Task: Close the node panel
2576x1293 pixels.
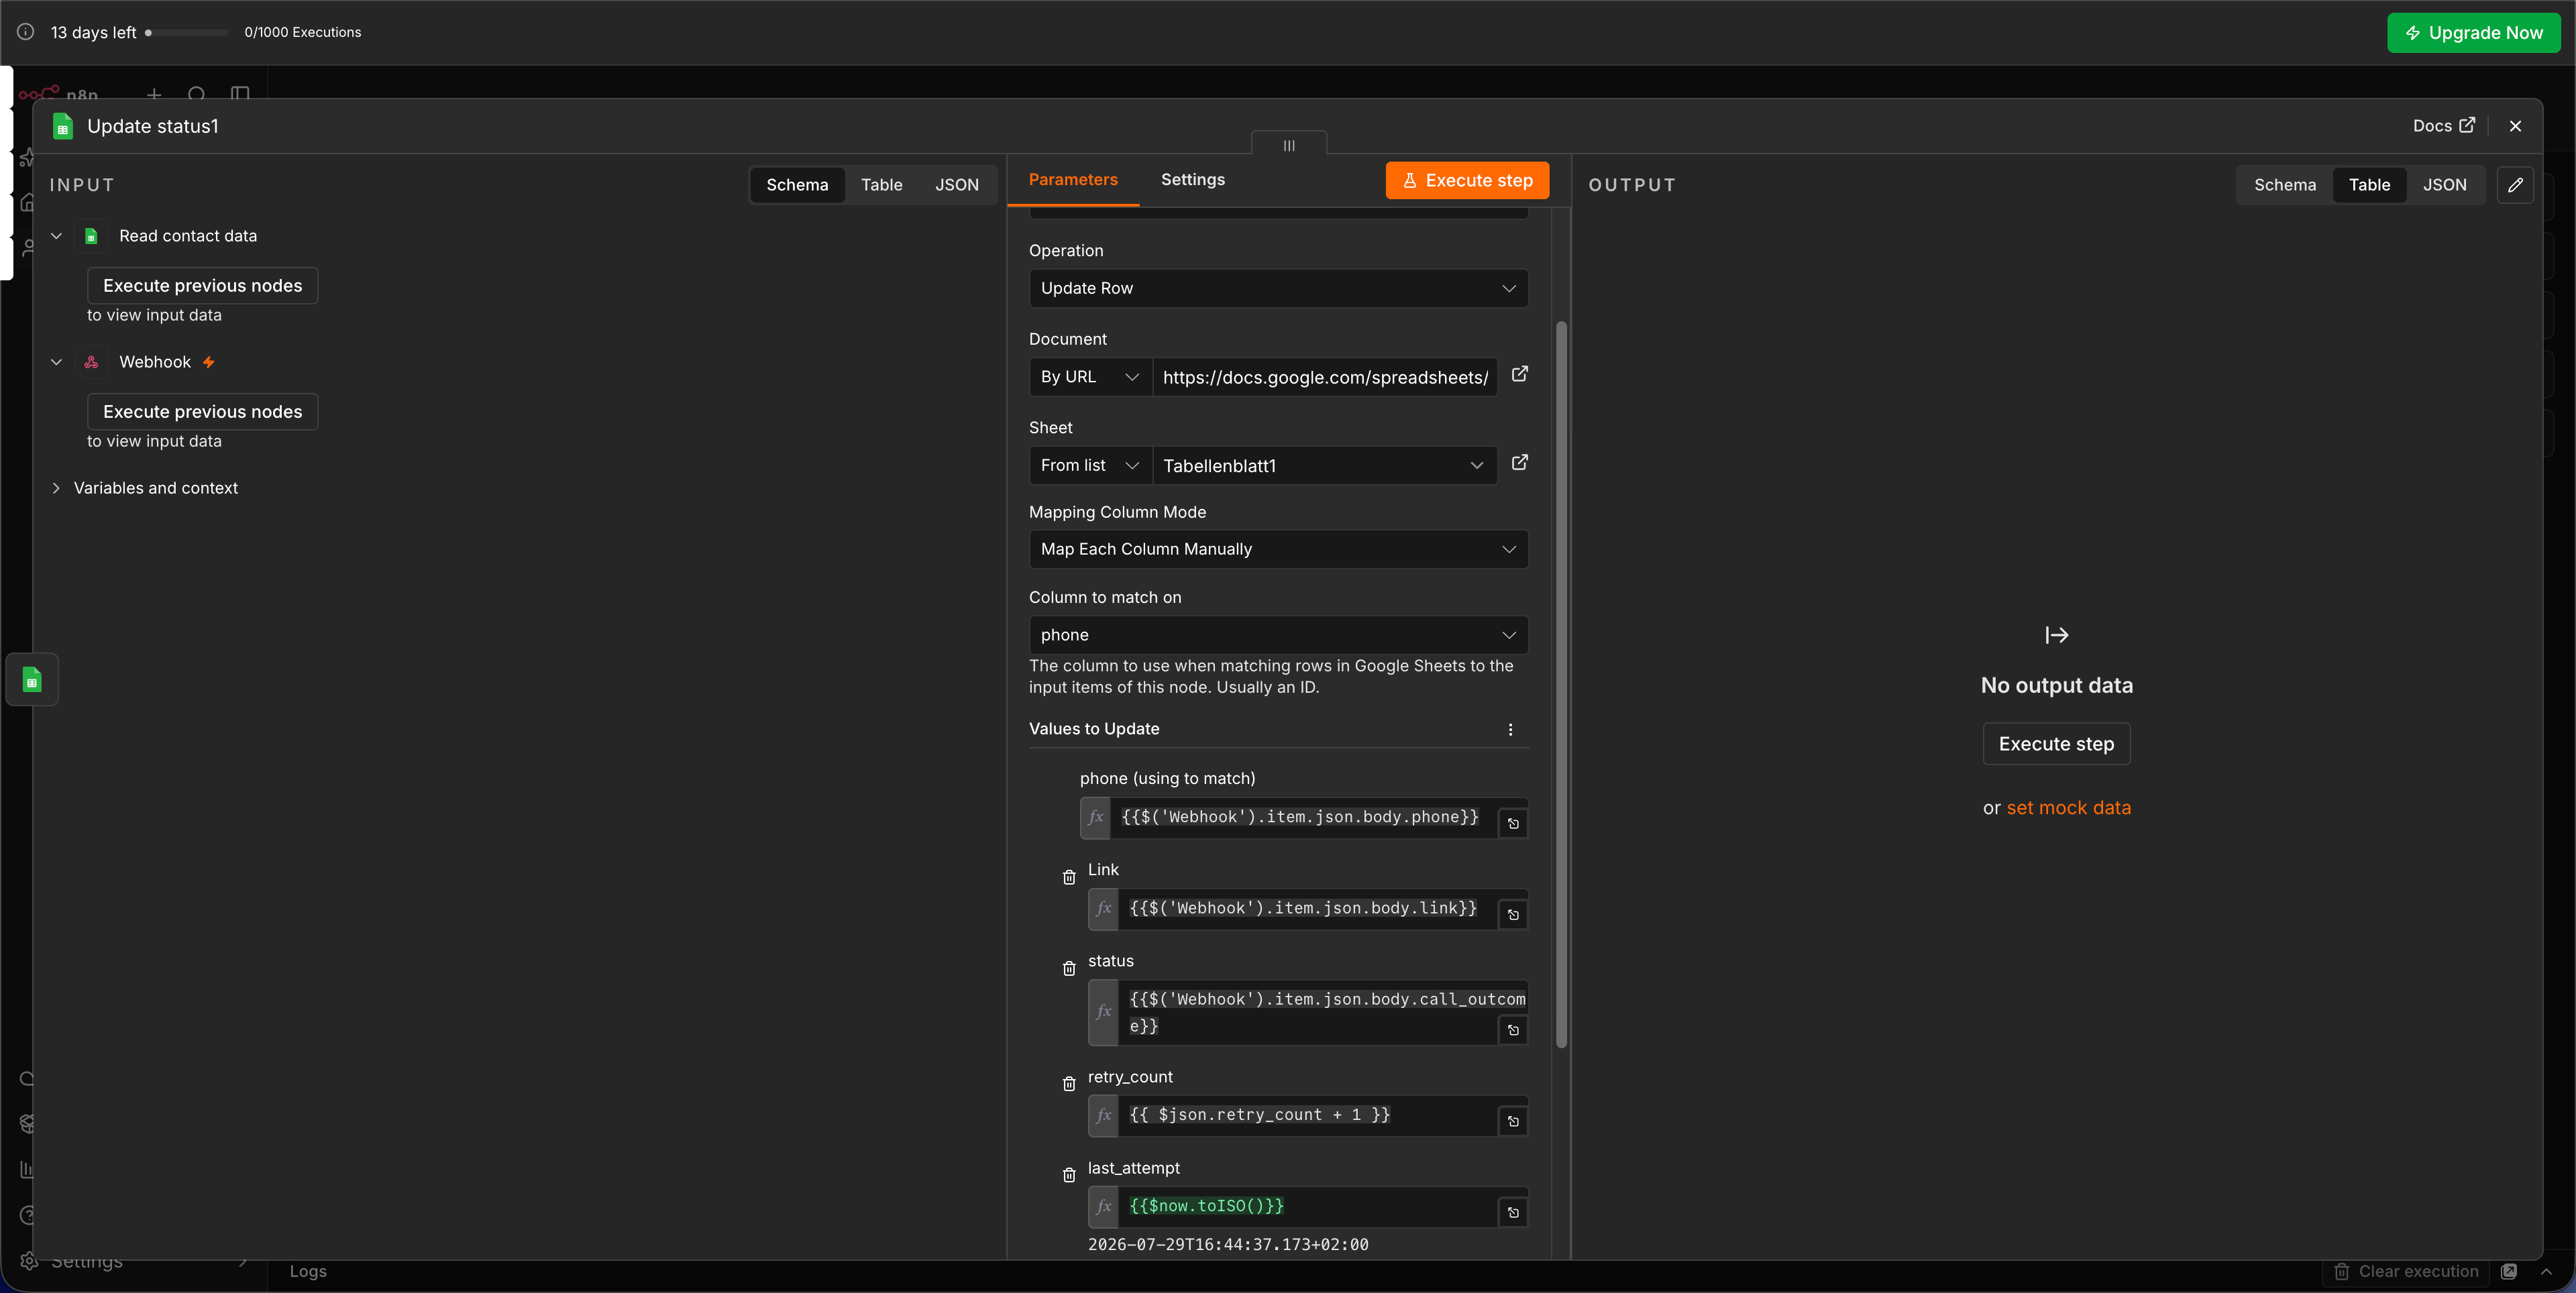Action: (2515, 126)
